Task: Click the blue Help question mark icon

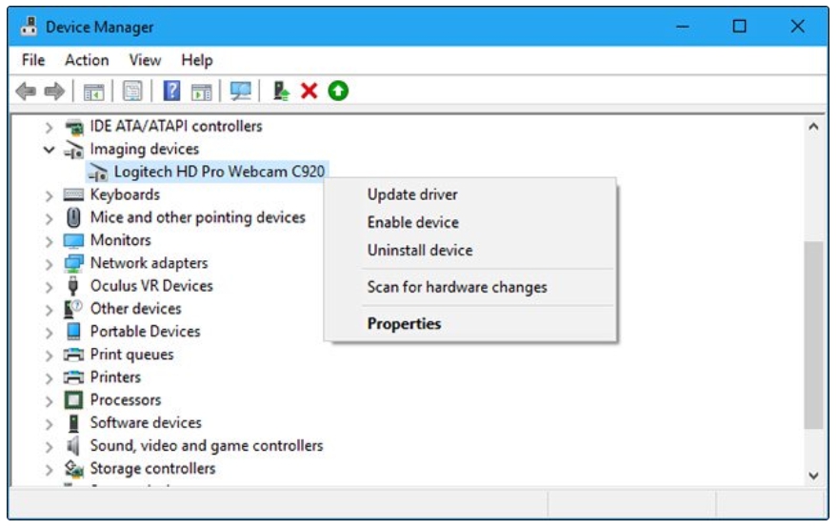Action: [x=172, y=92]
